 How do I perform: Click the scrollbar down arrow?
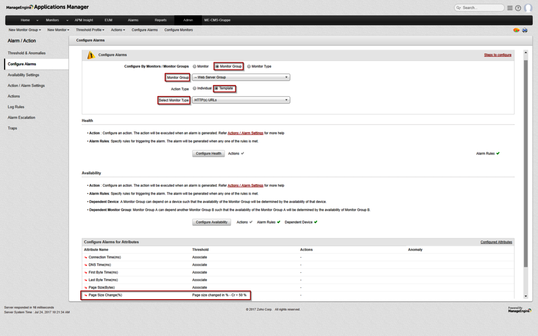525,296
